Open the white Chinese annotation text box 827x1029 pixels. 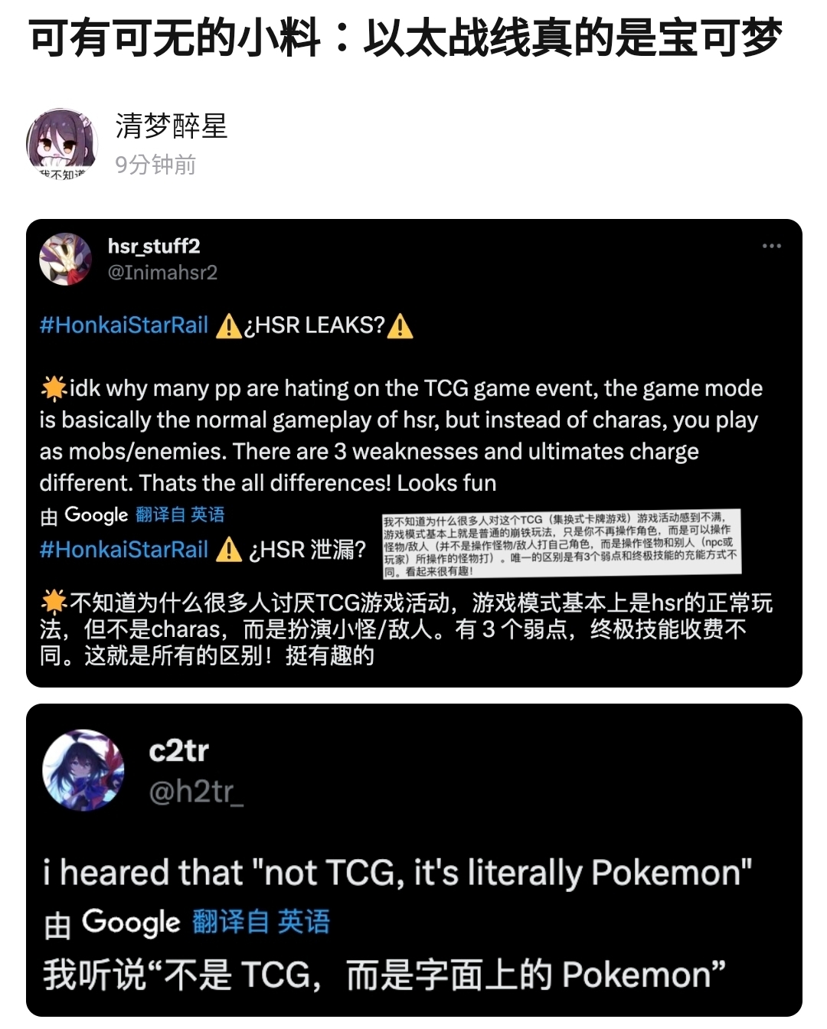tap(562, 544)
